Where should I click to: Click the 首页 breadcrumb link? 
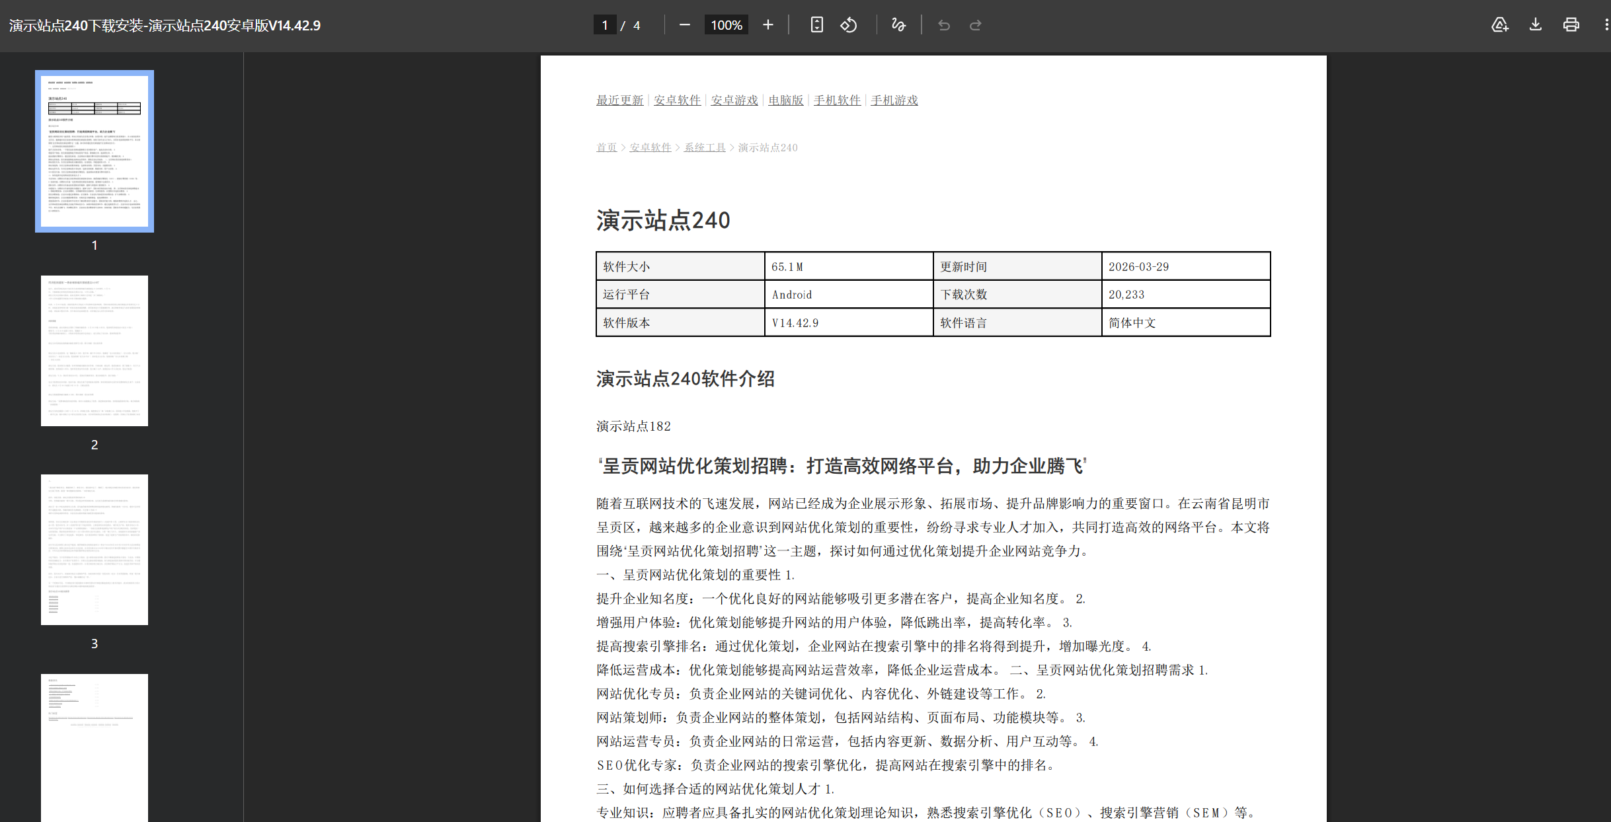606,147
